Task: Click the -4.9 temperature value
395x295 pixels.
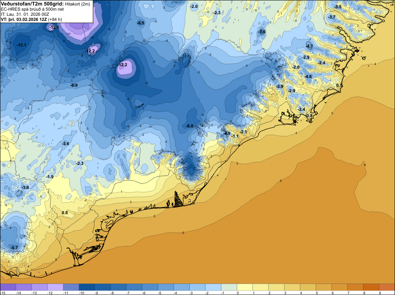Action: click(x=227, y=133)
